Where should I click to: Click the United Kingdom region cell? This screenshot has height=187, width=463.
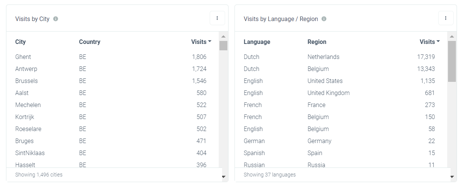tap(328, 93)
